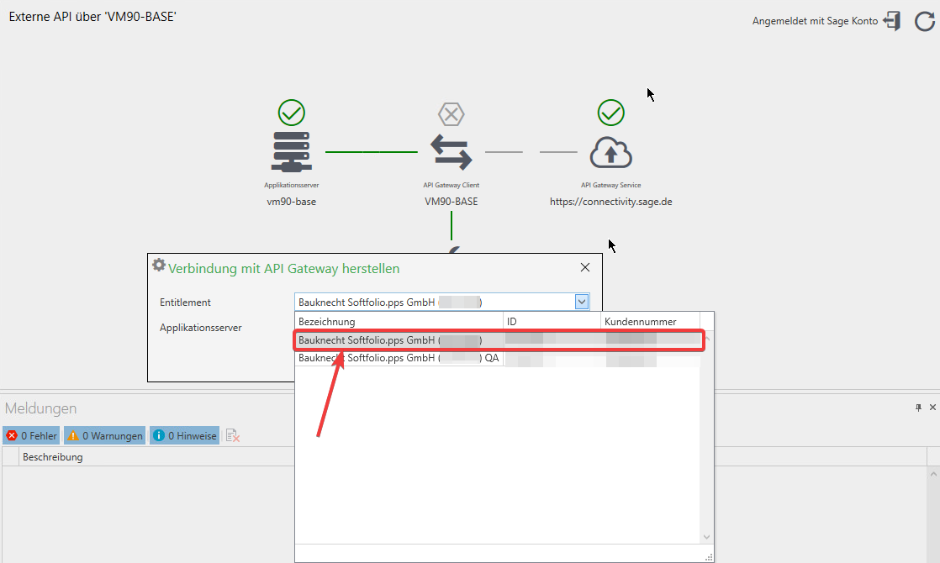Click the Angemeldet mit Sage Konto label

[x=812, y=20]
